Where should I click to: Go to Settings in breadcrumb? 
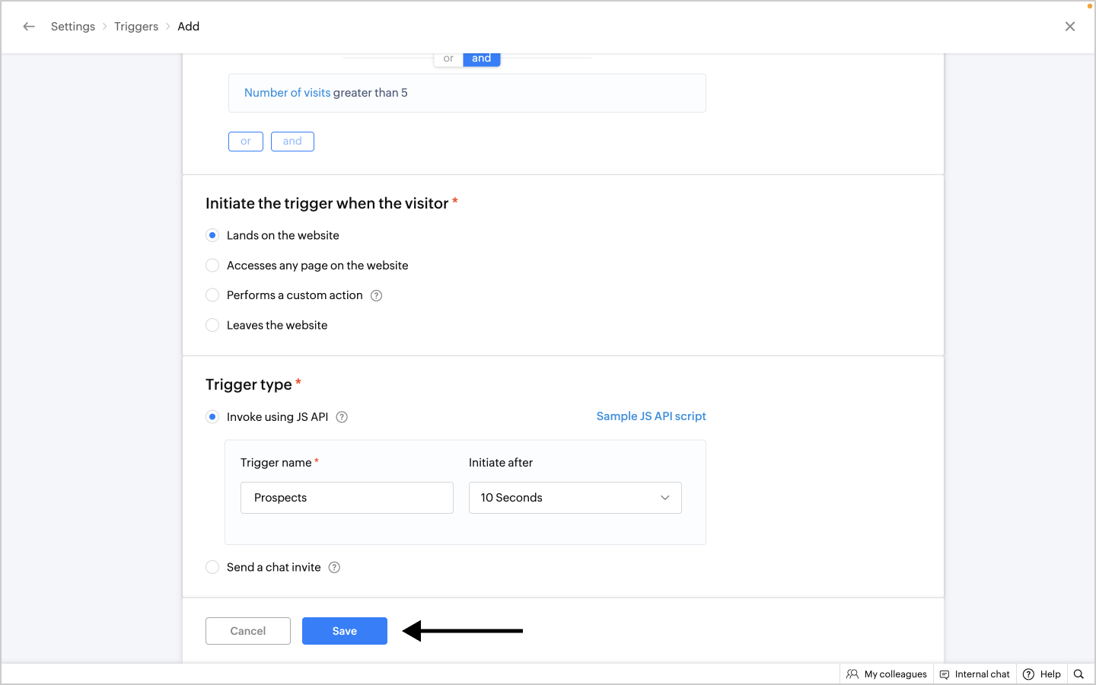[73, 27]
